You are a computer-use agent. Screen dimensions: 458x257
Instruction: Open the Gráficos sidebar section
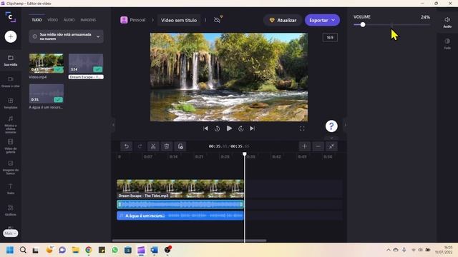pyautogui.click(x=11, y=210)
